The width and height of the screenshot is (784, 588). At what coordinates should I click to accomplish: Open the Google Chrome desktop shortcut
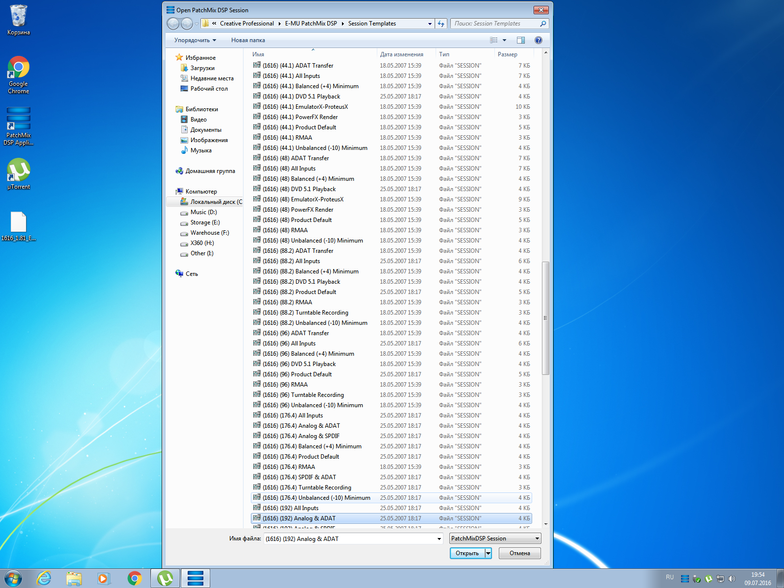pyautogui.click(x=19, y=74)
